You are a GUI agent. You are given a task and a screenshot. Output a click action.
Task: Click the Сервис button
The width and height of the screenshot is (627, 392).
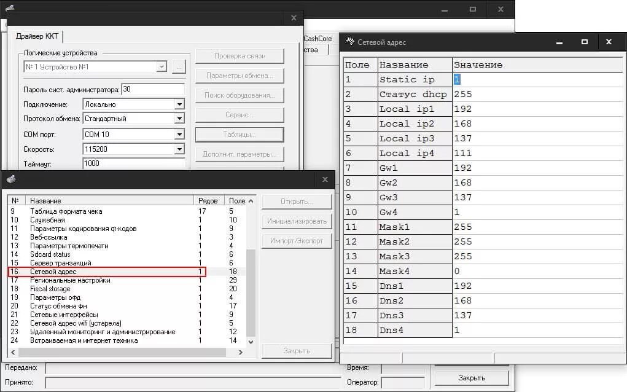click(x=240, y=115)
